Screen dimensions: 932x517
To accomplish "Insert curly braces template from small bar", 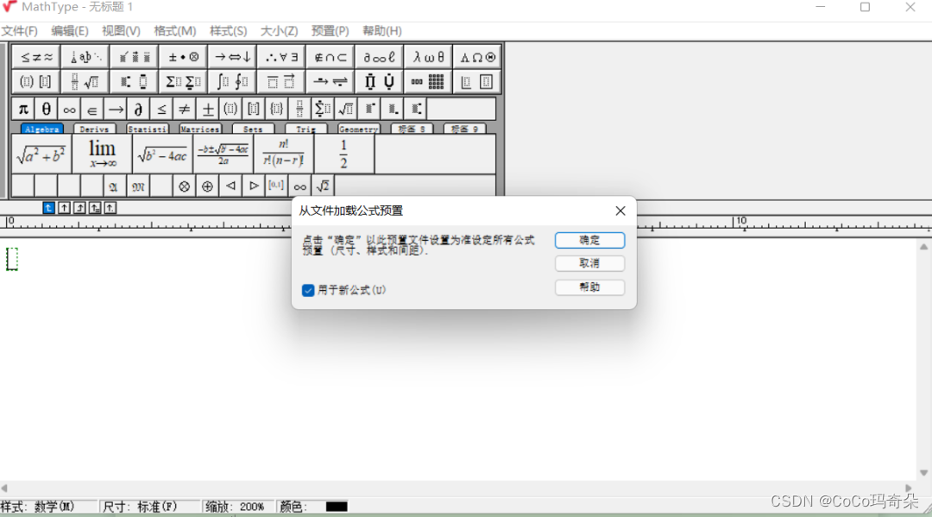I will coord(276,110).
